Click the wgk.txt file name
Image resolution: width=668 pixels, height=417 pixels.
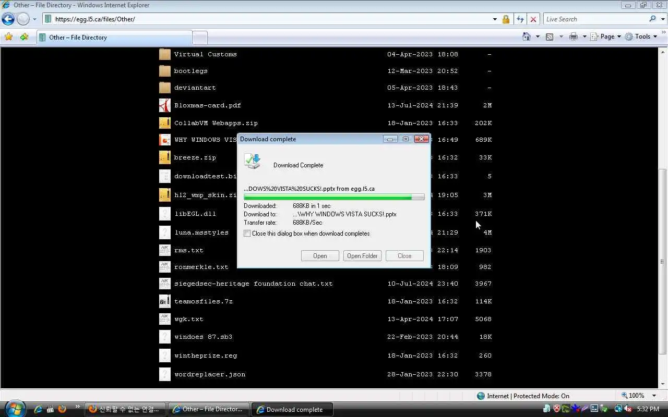(188, 319)
